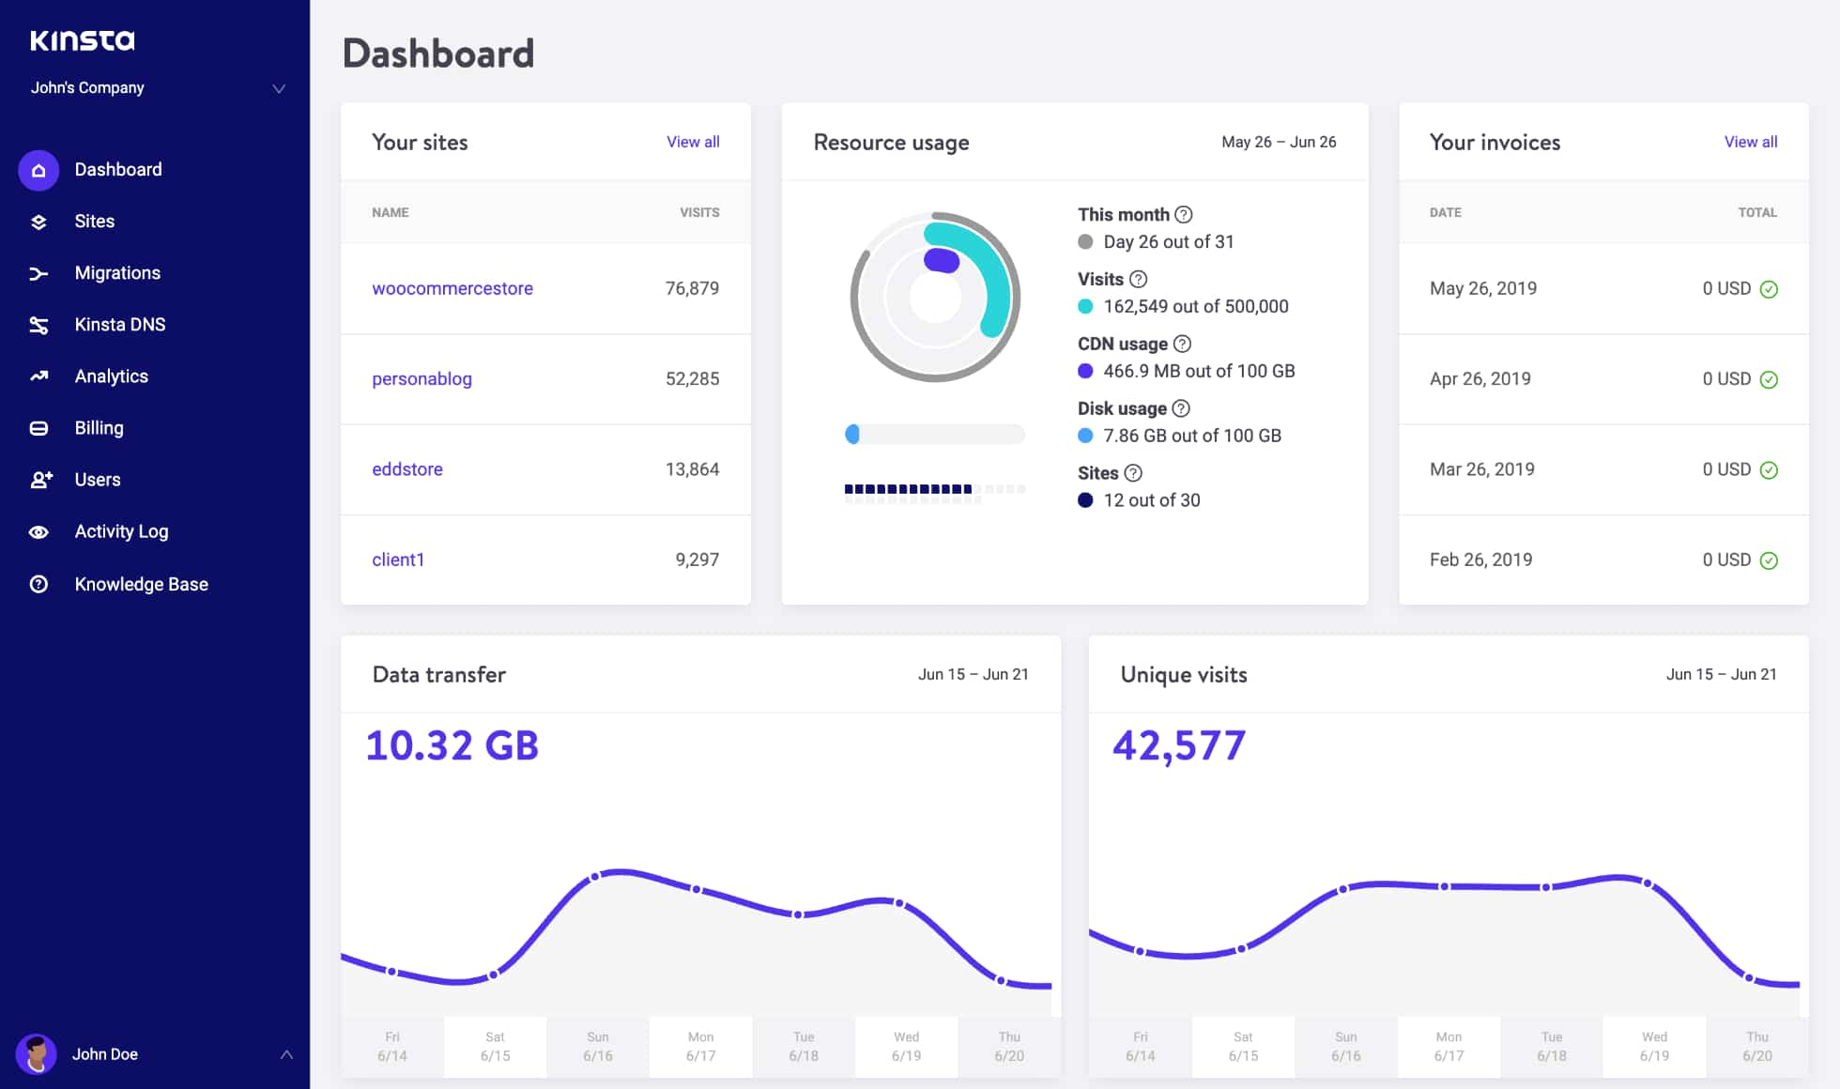The height and width of the screenshot is (1089, 1840).
Task: Open the Knowledge Base section
Action: click(x=141, y=583)
